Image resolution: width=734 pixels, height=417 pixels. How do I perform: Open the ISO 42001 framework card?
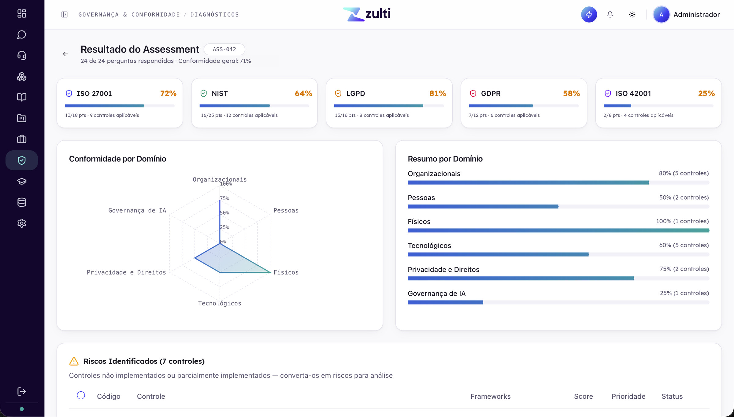(658, 103)
